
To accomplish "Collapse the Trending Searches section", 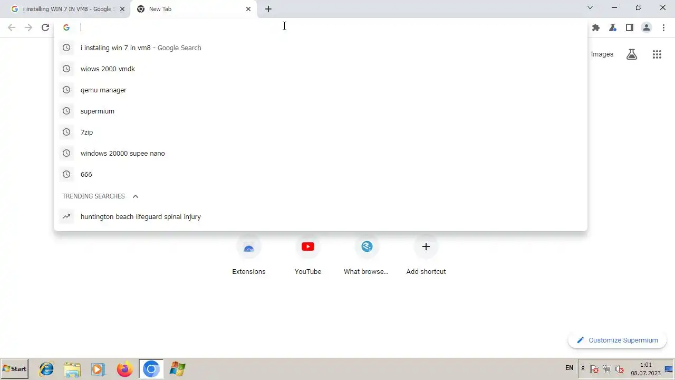I will pos(136,196).
